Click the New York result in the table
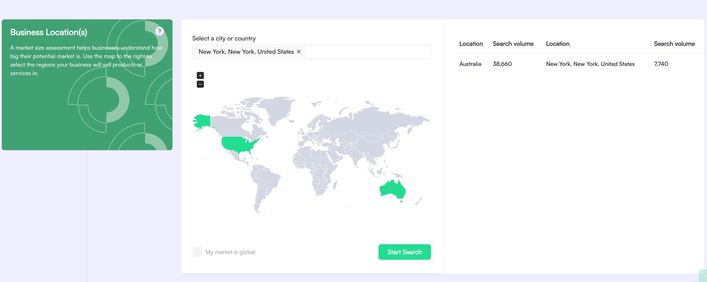 click(x=590, y=64)
